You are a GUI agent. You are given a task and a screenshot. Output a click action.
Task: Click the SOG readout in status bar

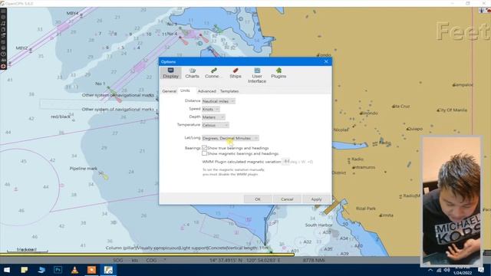125,260
